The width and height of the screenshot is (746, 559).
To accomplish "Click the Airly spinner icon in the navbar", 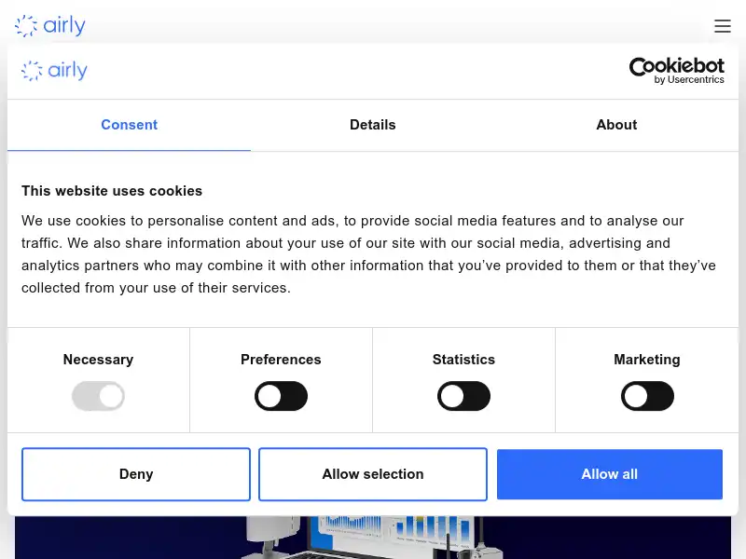I will coord(25,25).
